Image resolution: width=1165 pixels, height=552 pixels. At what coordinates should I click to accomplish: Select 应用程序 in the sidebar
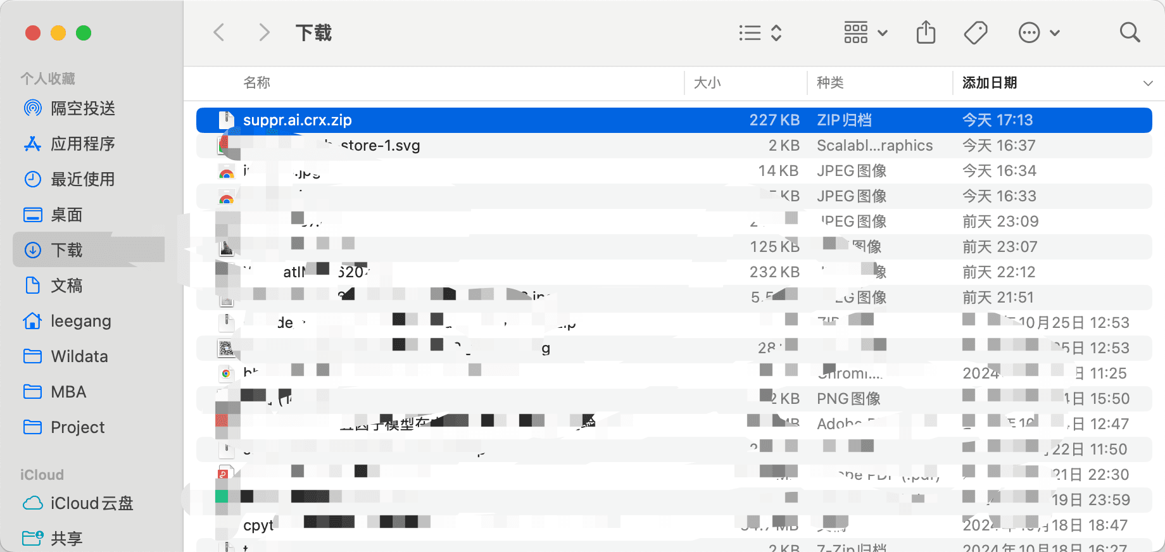coord(82,144)
